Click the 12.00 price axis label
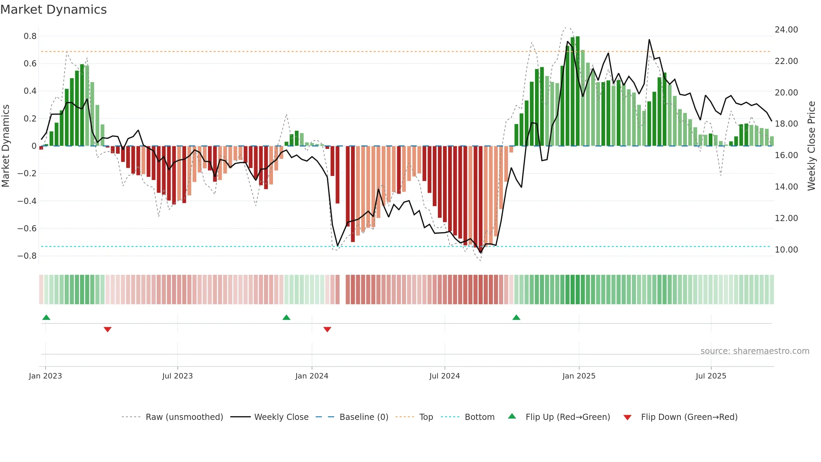 786,218
